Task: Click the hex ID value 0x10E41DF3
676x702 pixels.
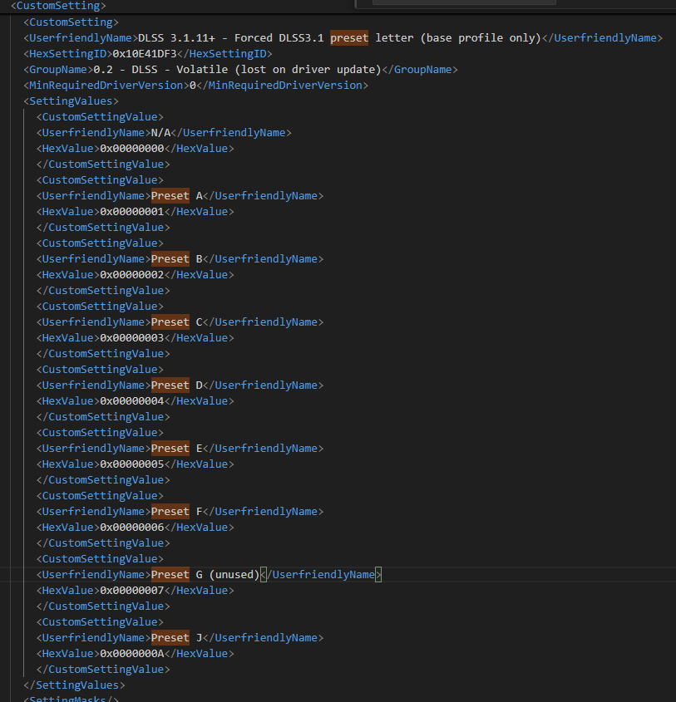Action: click(x=145, y=54)
